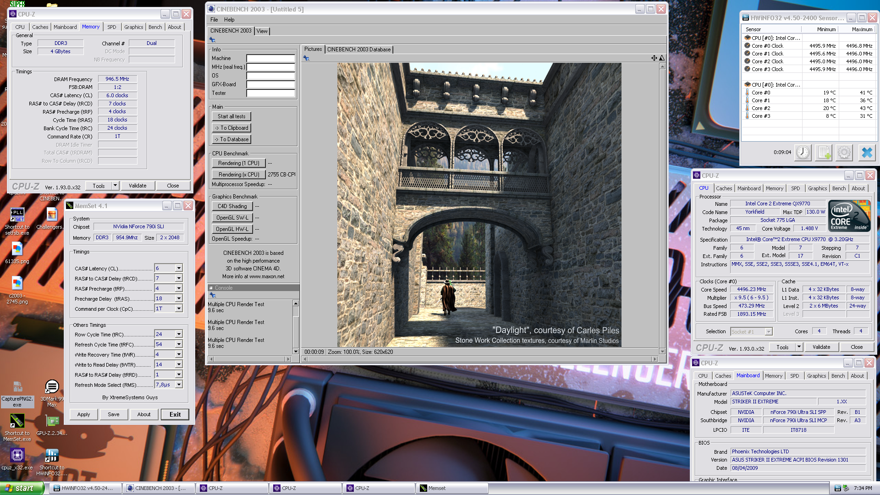Screen dimensions: 880x495
Task: Click Start all tests button
Action: tap(231, 116)
